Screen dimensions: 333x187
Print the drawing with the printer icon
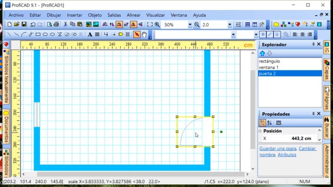[x=56, y=24]
